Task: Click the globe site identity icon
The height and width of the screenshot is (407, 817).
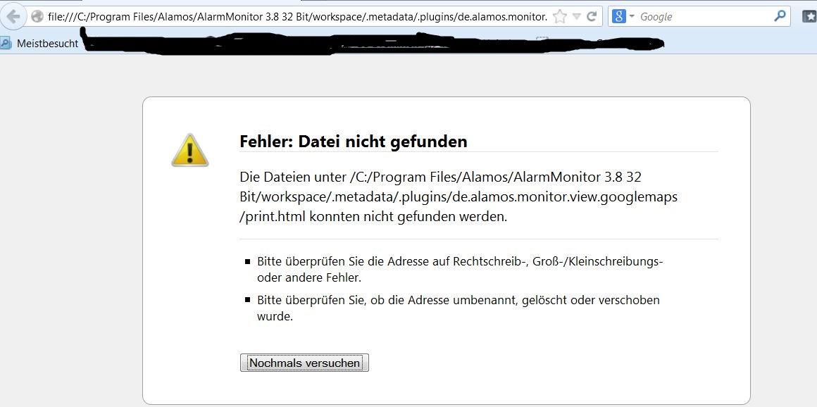Action: tap(37, 17)
